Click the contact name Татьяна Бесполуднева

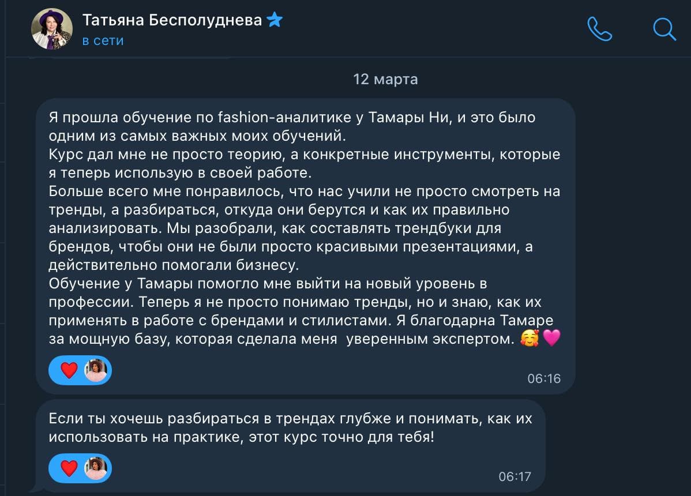tap(173, 19)
